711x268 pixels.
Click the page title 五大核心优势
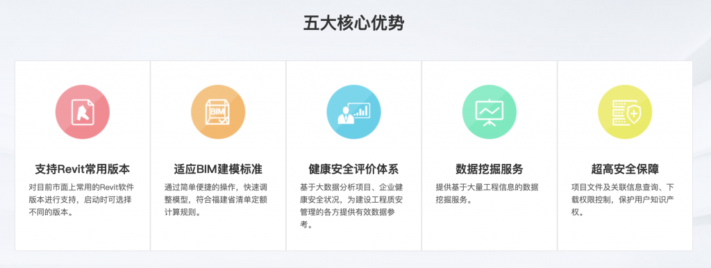353,23
